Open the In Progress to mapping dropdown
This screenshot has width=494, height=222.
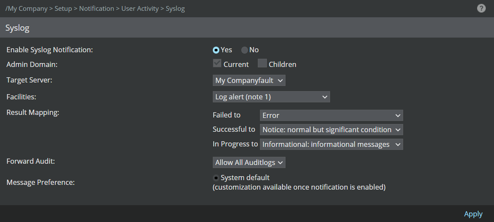tap(331, 144)
